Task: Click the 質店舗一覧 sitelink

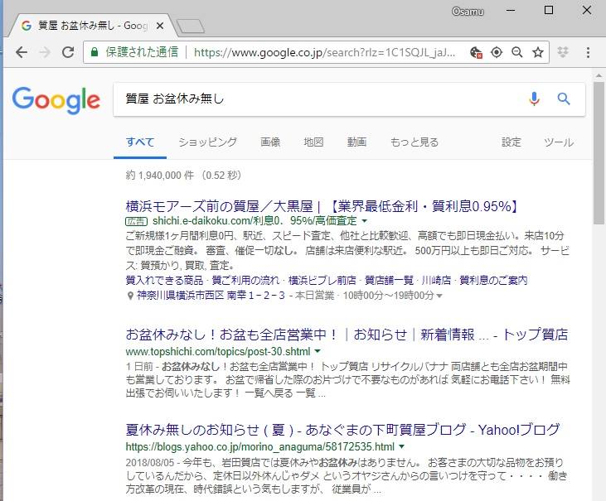Action: click(389, 280)
